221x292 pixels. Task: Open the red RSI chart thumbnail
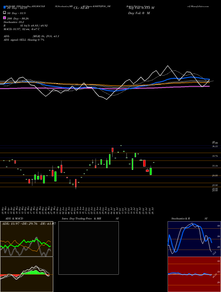tap(194, 274)
